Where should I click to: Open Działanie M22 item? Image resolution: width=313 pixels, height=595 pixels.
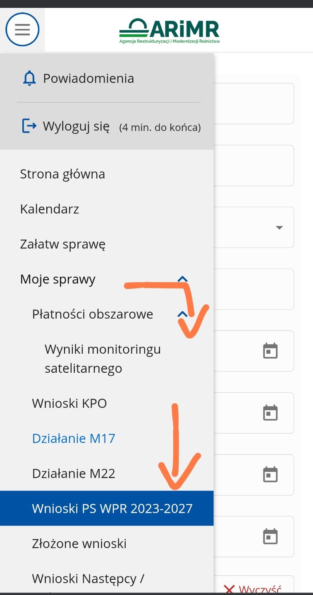point(74,474)
